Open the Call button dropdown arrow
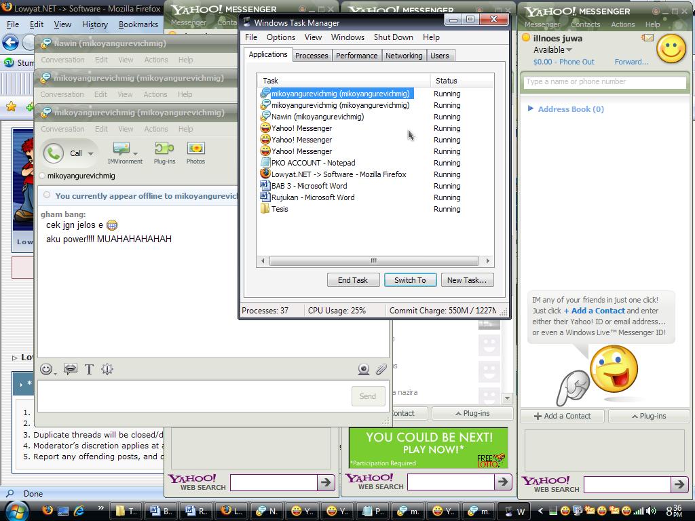Image resolution: width=695 pixels, height=521 pixels. [90, 154]
